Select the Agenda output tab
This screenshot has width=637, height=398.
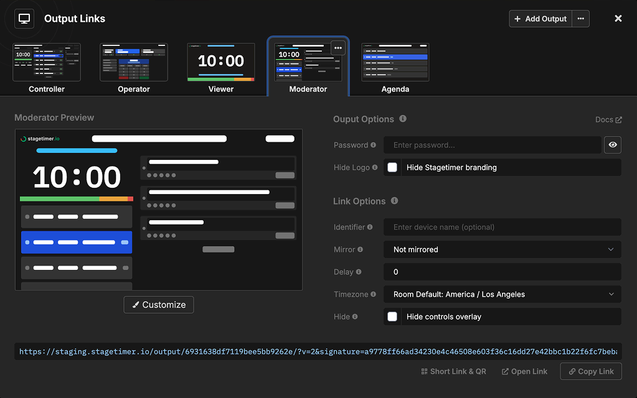tap(395, 62)
